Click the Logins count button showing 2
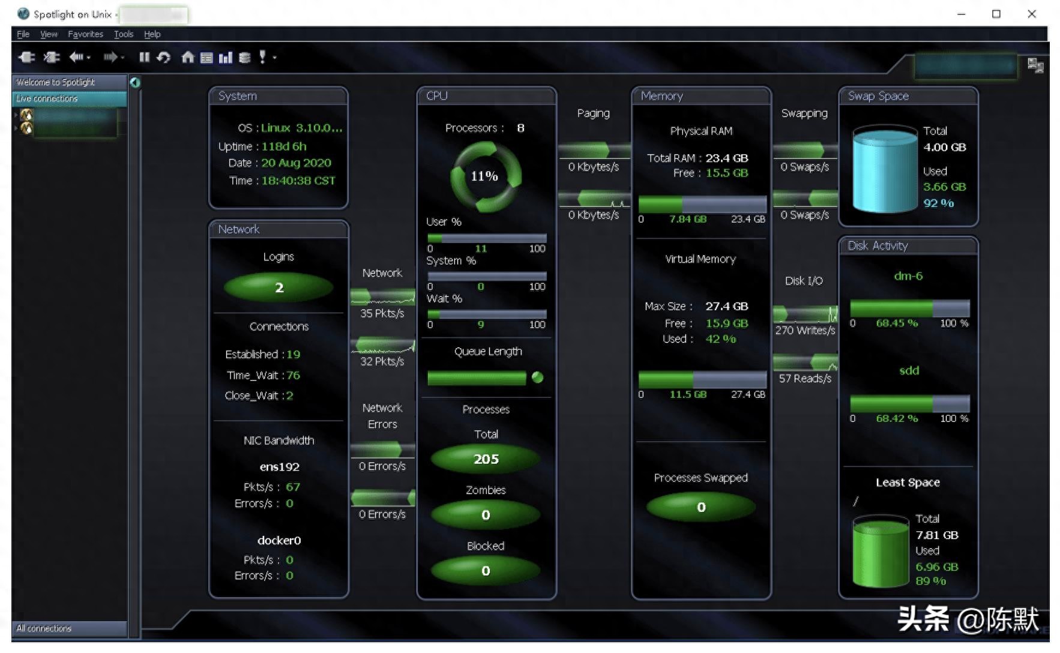The height and width of the screenshot is (653, 1060). (279, 287)
